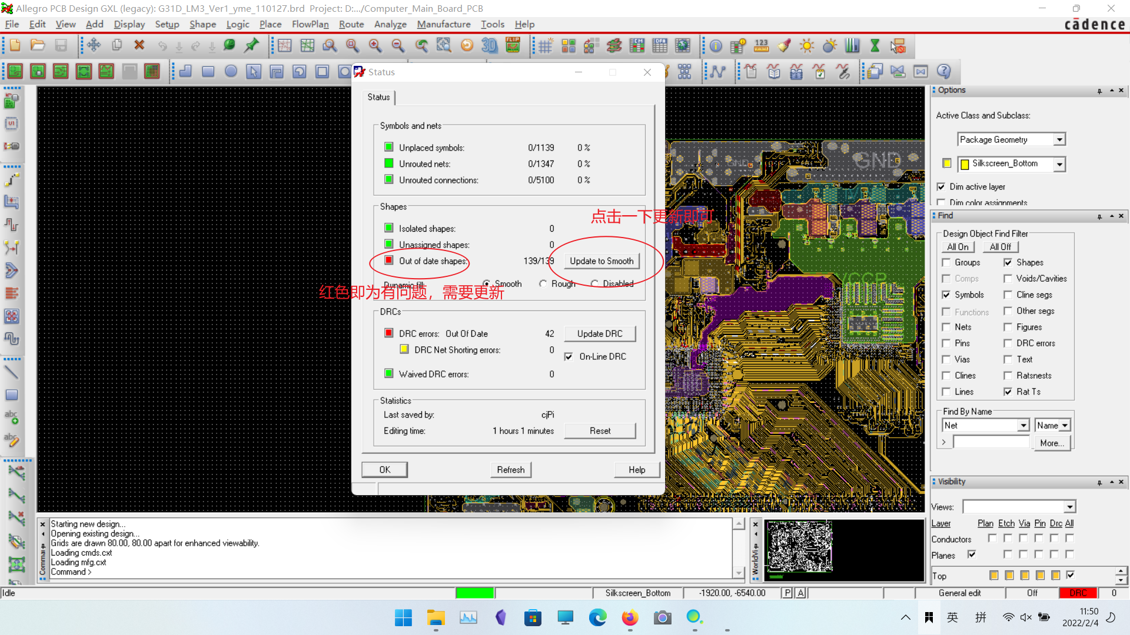Uncheck the On-Line DRC checkbox
Screen dimensions: 1130x635
pos(569,356)
